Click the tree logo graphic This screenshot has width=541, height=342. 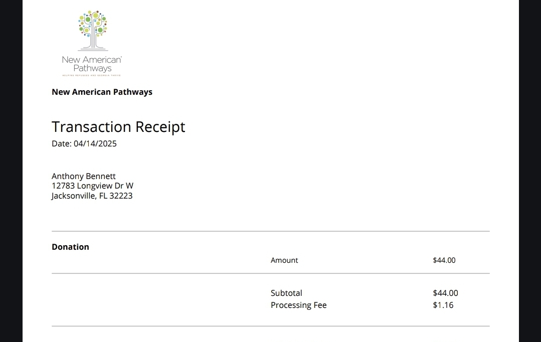point(93,30)
